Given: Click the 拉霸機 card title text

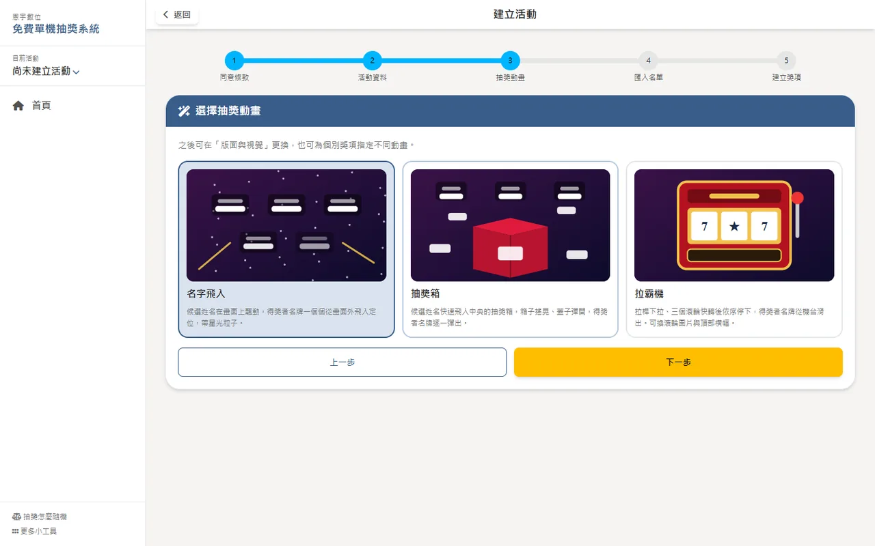Looking at the screenshot, I should (x=649, y=293).
